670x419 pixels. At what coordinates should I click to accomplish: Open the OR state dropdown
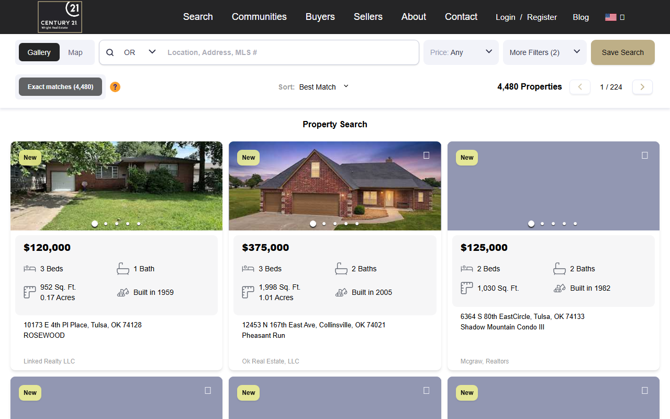(140, 52)
